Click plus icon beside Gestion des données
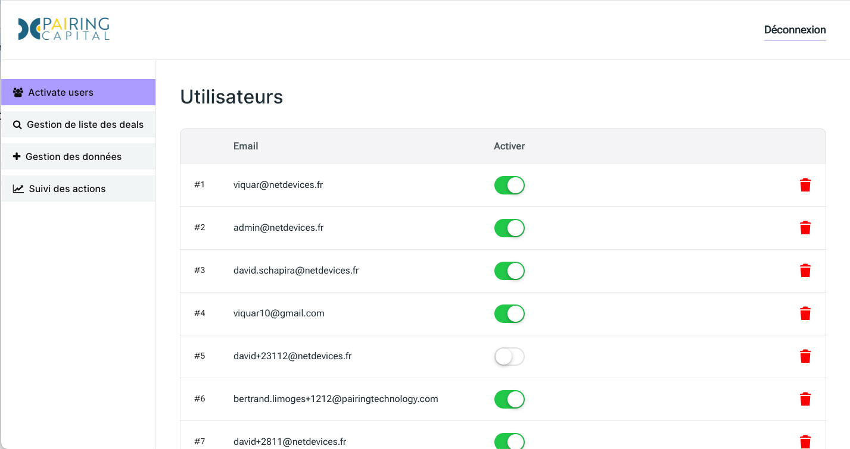Screen dimensions: 850x449 (17, 156)
